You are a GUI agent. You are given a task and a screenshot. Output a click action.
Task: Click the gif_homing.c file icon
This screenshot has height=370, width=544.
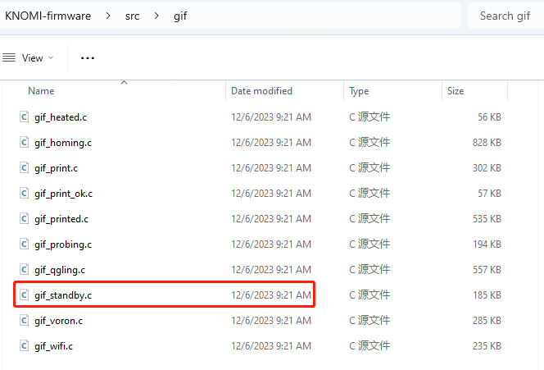25,143
